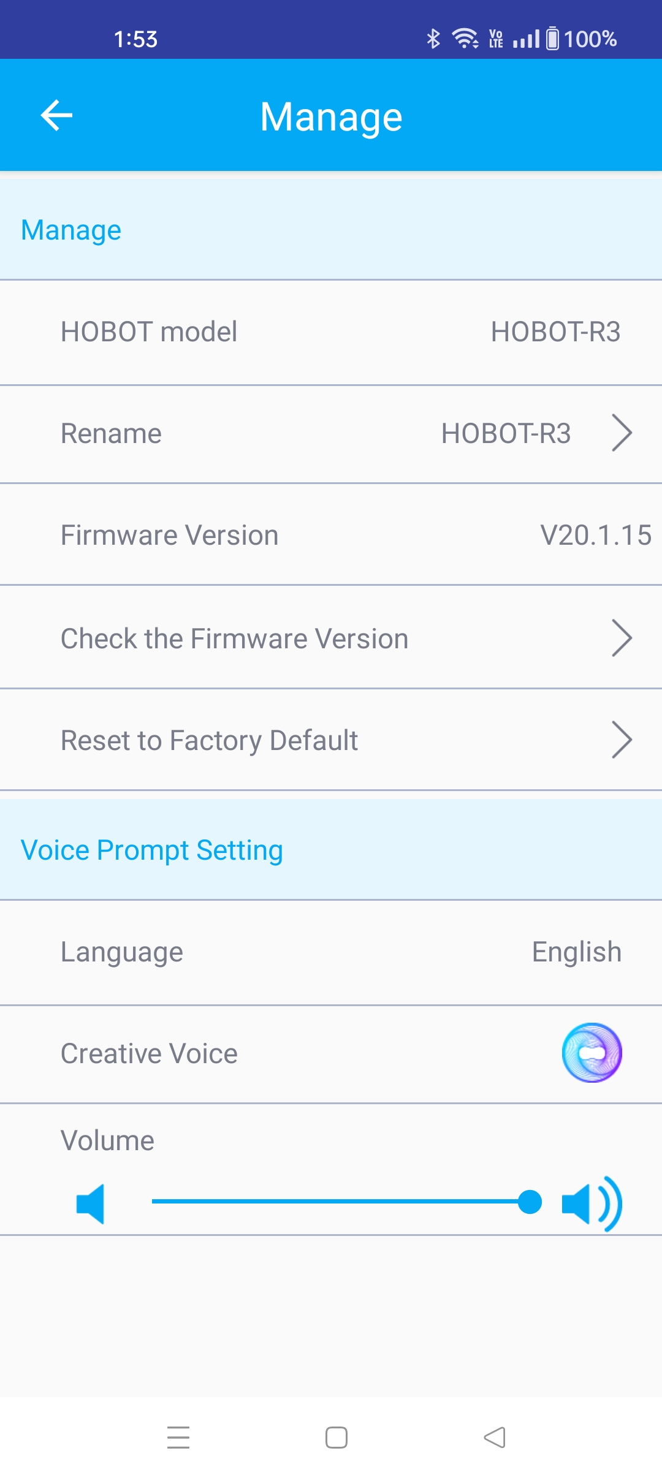
Task: Tap the HOBOT model row
Action: click(331, 332)
